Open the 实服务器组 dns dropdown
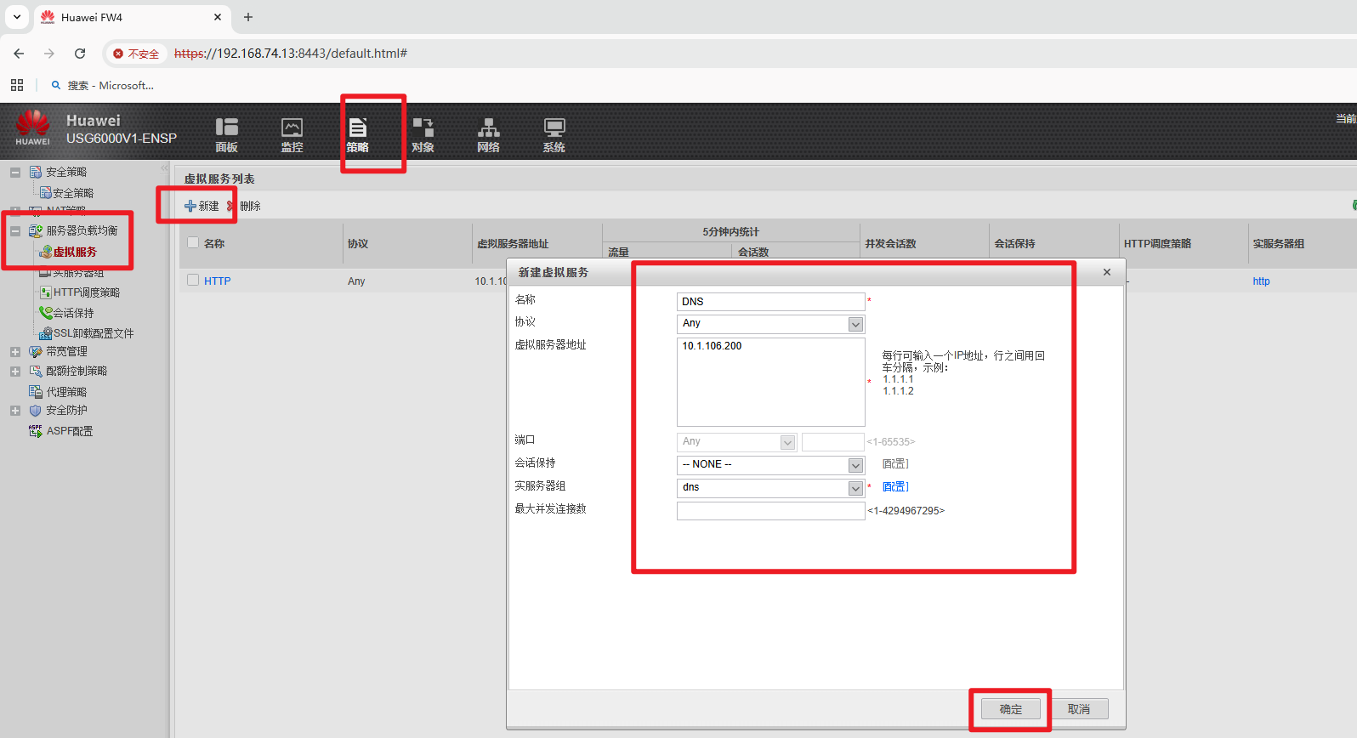Image resolution: width=1357 pixels, height=738 pixels. (855, 488)
